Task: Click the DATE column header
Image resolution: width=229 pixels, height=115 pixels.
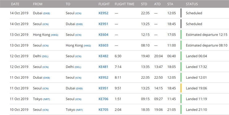Action: (x=15, y=4)
